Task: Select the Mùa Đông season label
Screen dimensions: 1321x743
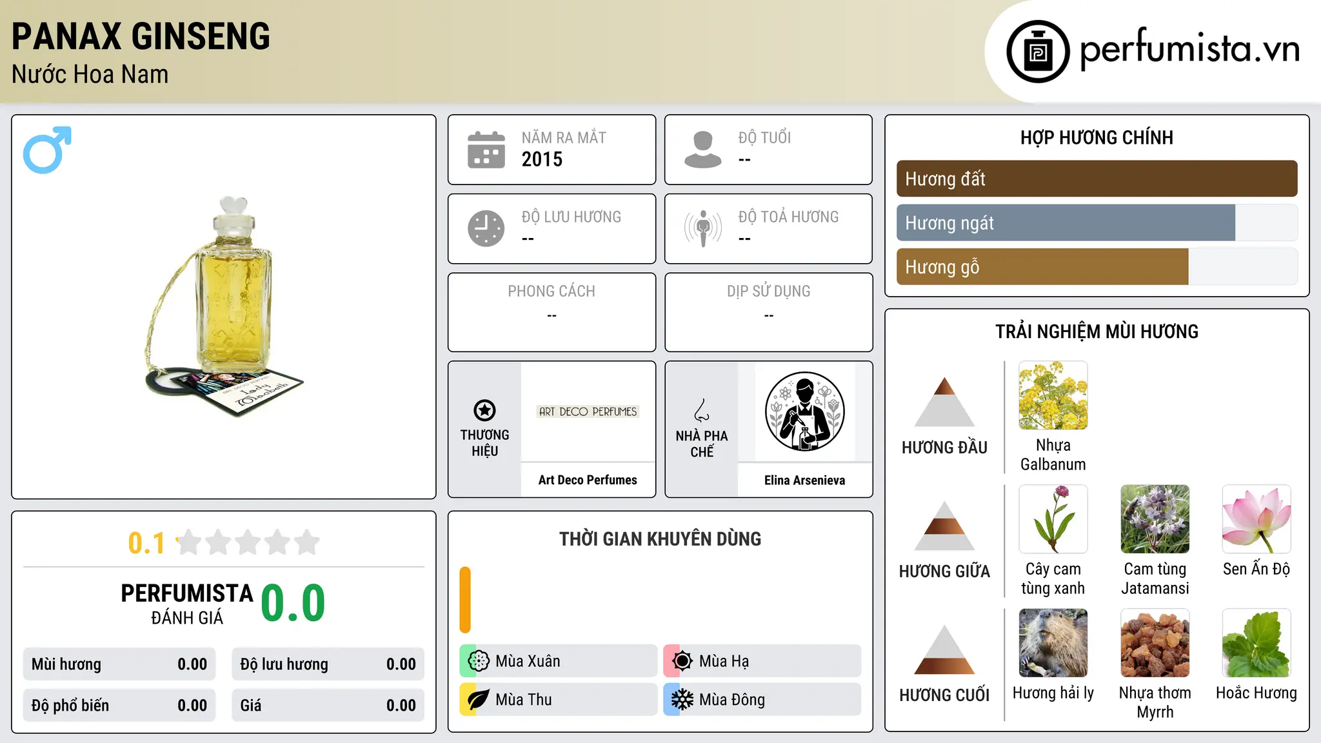Action: click(x=732, y=700)
